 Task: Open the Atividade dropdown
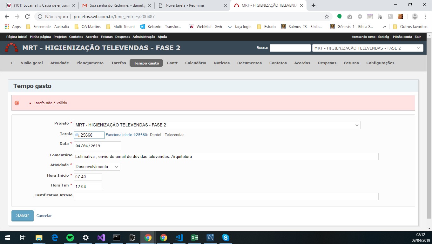[x=97, y=167]
